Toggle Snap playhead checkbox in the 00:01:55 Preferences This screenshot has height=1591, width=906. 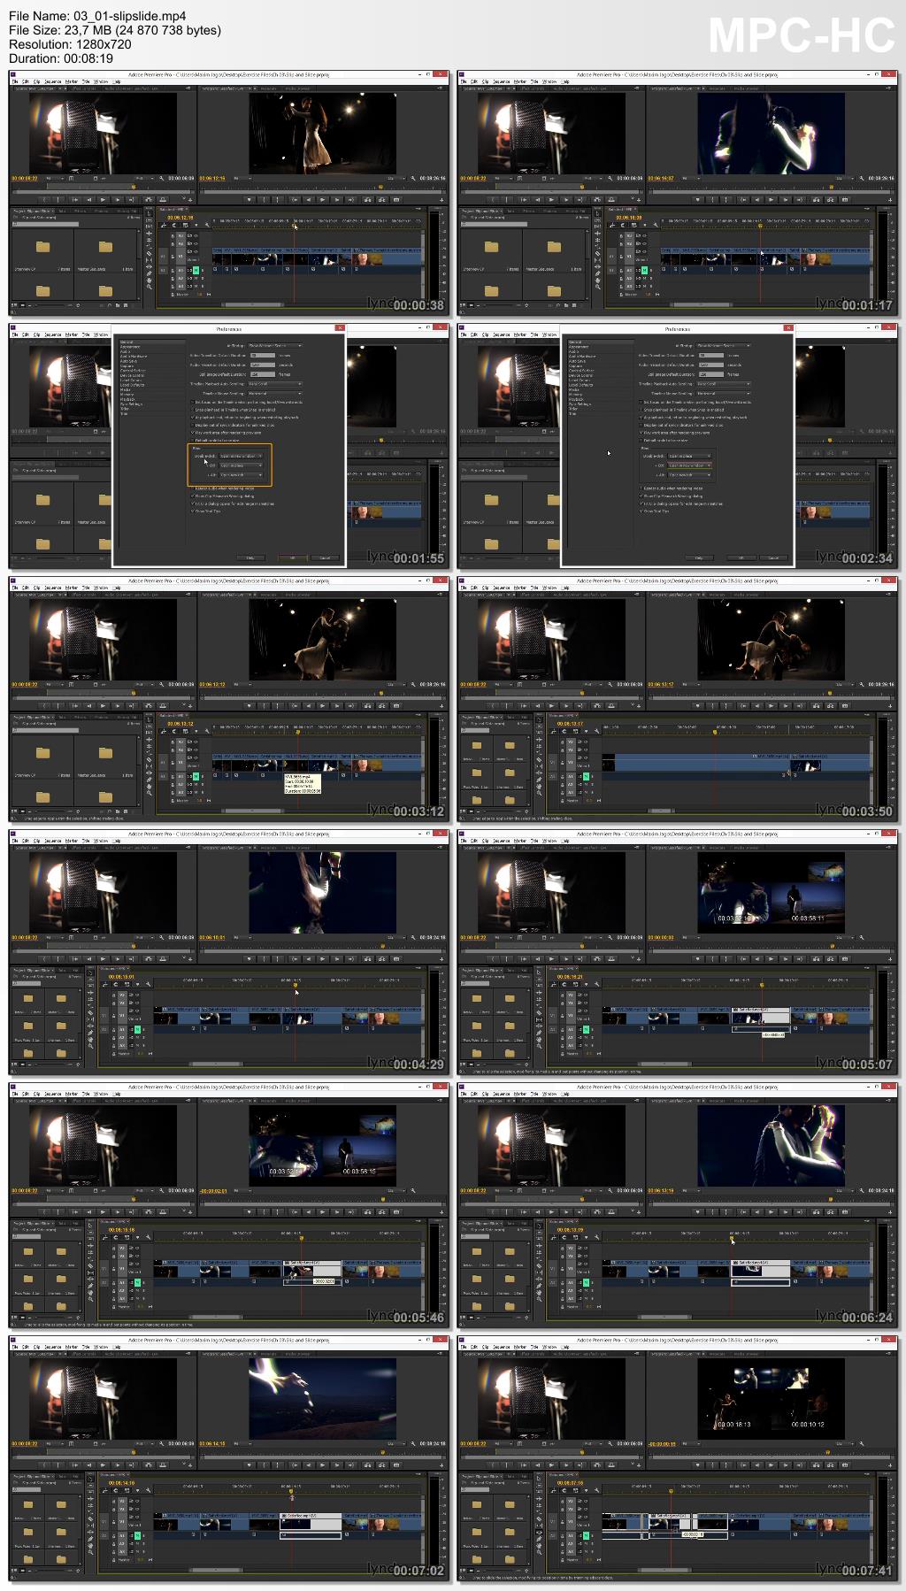(x=192, y=410)
